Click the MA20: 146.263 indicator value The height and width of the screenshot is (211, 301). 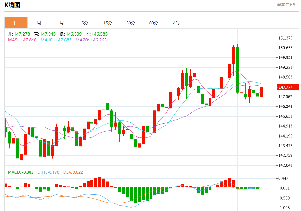pos(91,40)
